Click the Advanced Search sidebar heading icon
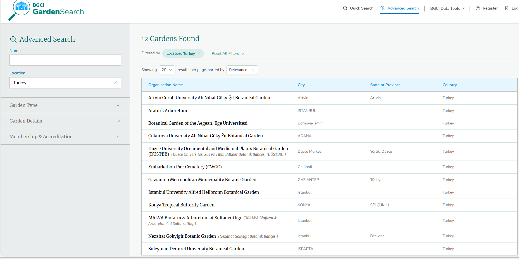The height and width of the screenshot is (259, 519). [13, 39]
